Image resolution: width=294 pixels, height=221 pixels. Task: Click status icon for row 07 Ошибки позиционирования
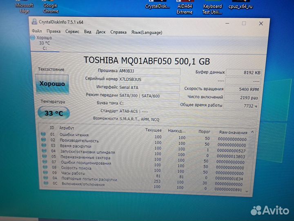pos(45,161)
